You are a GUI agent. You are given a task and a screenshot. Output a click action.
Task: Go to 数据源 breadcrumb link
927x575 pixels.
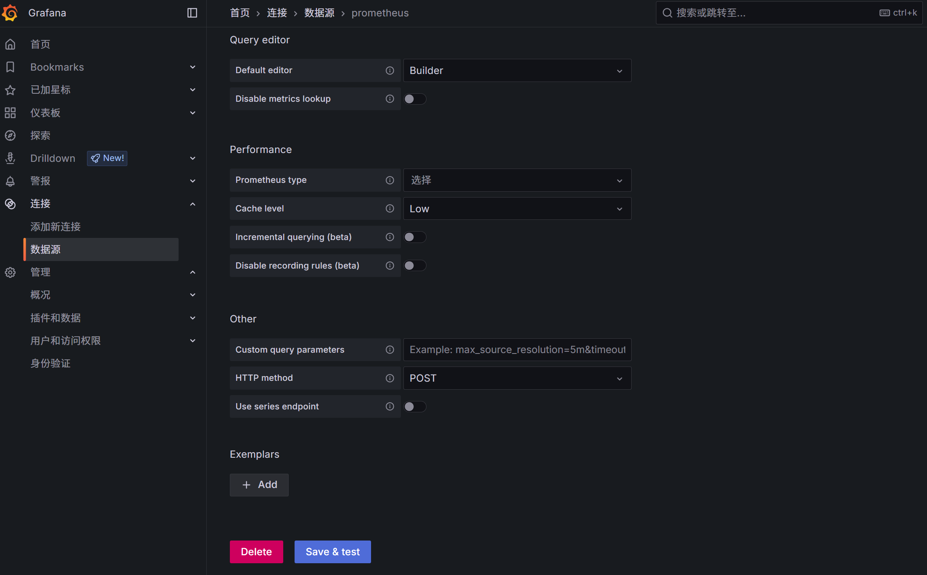(x=319, y=13)
